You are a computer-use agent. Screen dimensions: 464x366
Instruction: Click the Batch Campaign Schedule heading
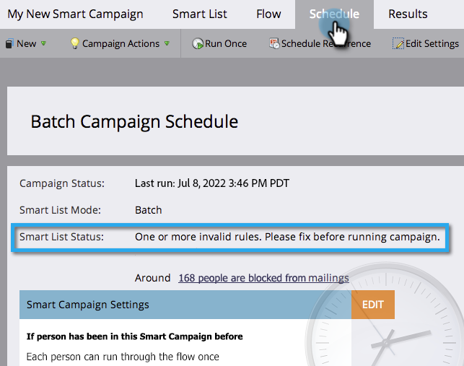tap(134, 121)
